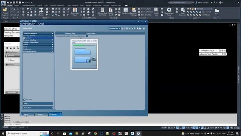
Task: Click the Match Layer icon
Action: (x=200, y=15)
